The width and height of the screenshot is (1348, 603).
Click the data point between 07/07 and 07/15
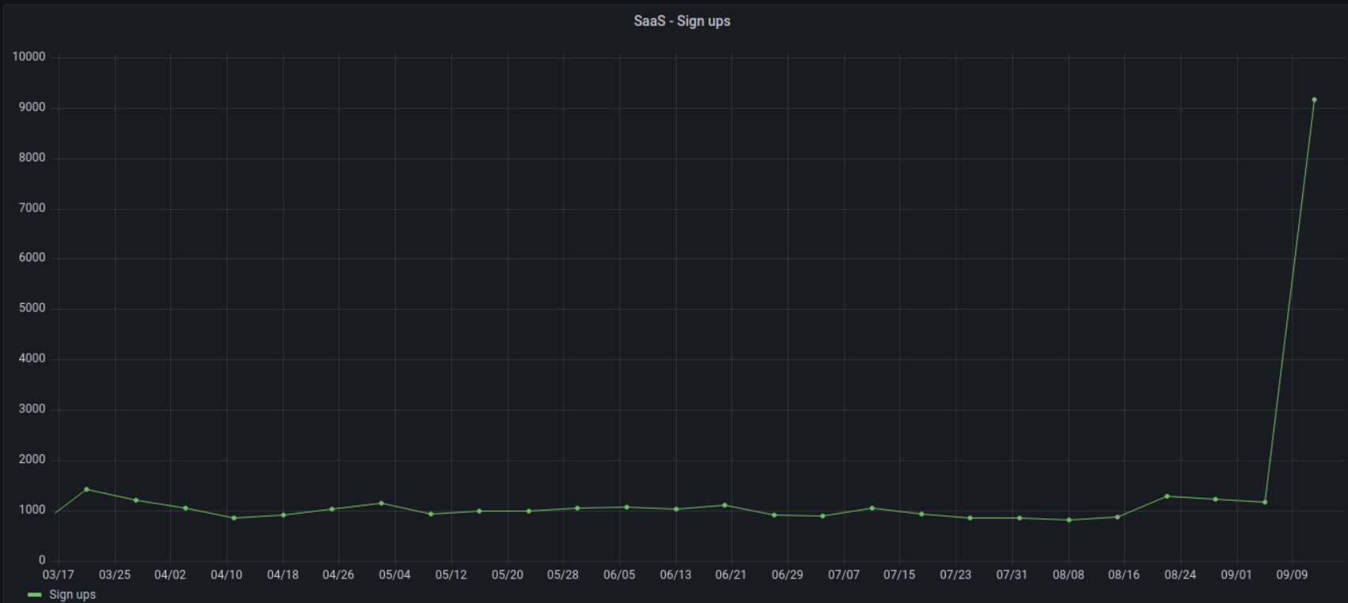coord(871,508)
